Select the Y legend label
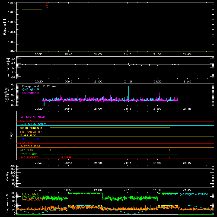Viewport: 217px width, 217px height. coord(47,8)
